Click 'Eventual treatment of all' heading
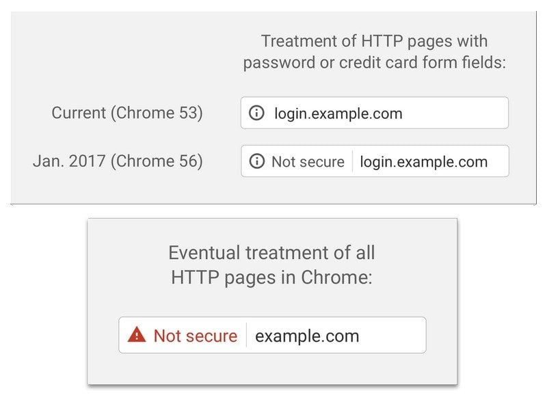 click(x=271, y=253)
